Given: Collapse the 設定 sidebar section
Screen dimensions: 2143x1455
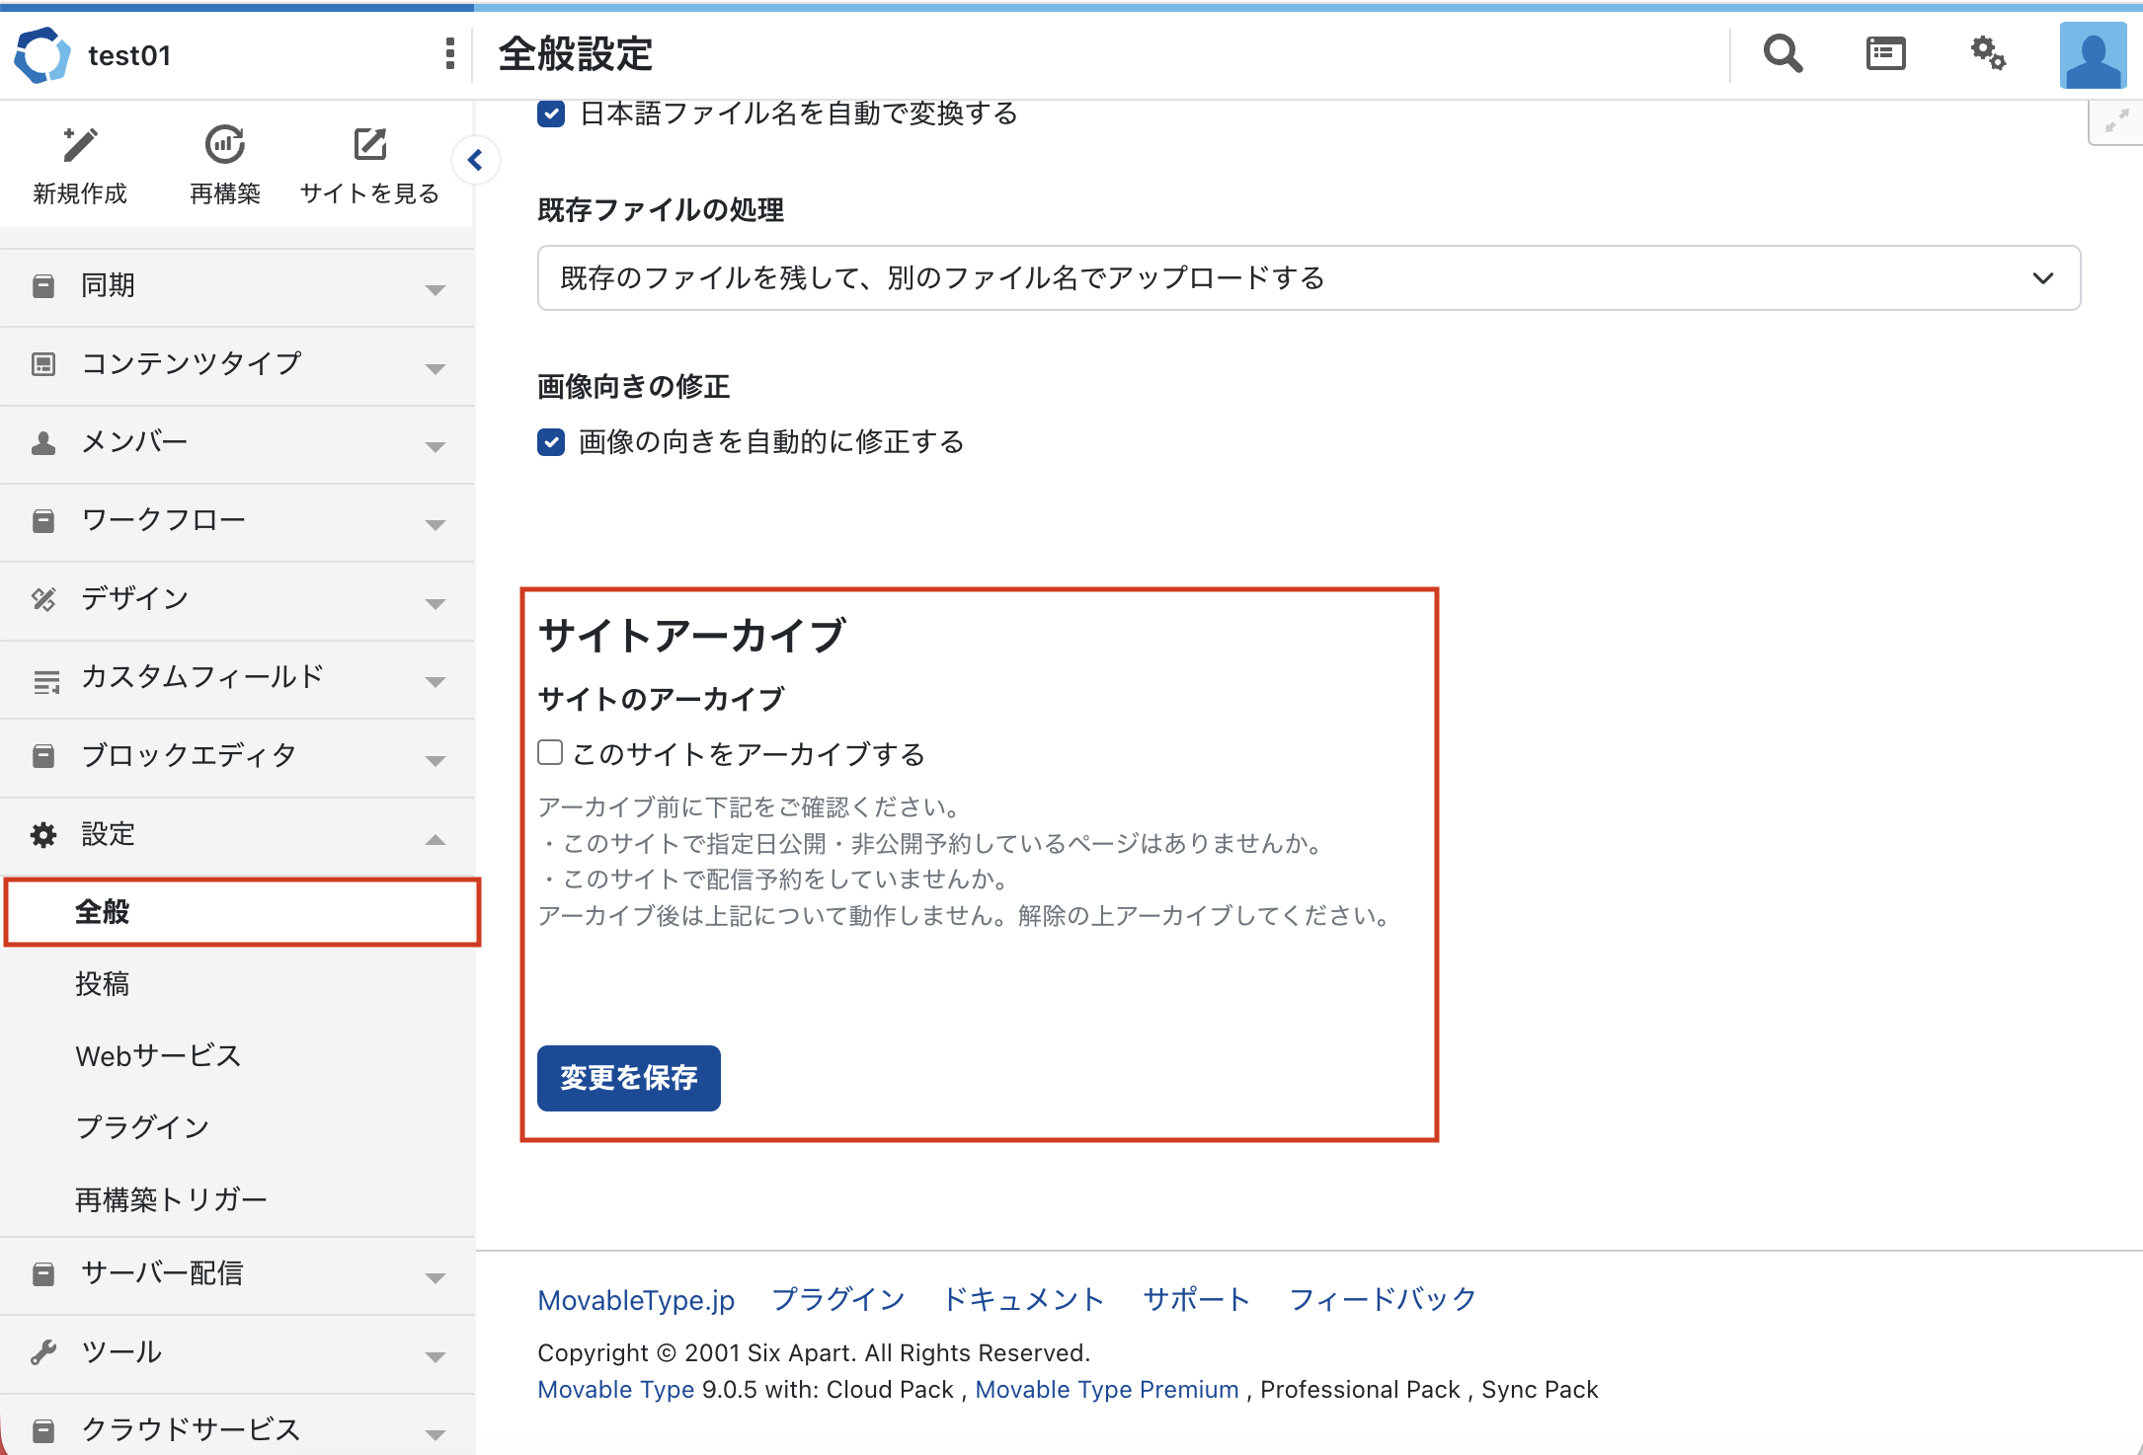Looking at the screenshot, I should 237,835.
